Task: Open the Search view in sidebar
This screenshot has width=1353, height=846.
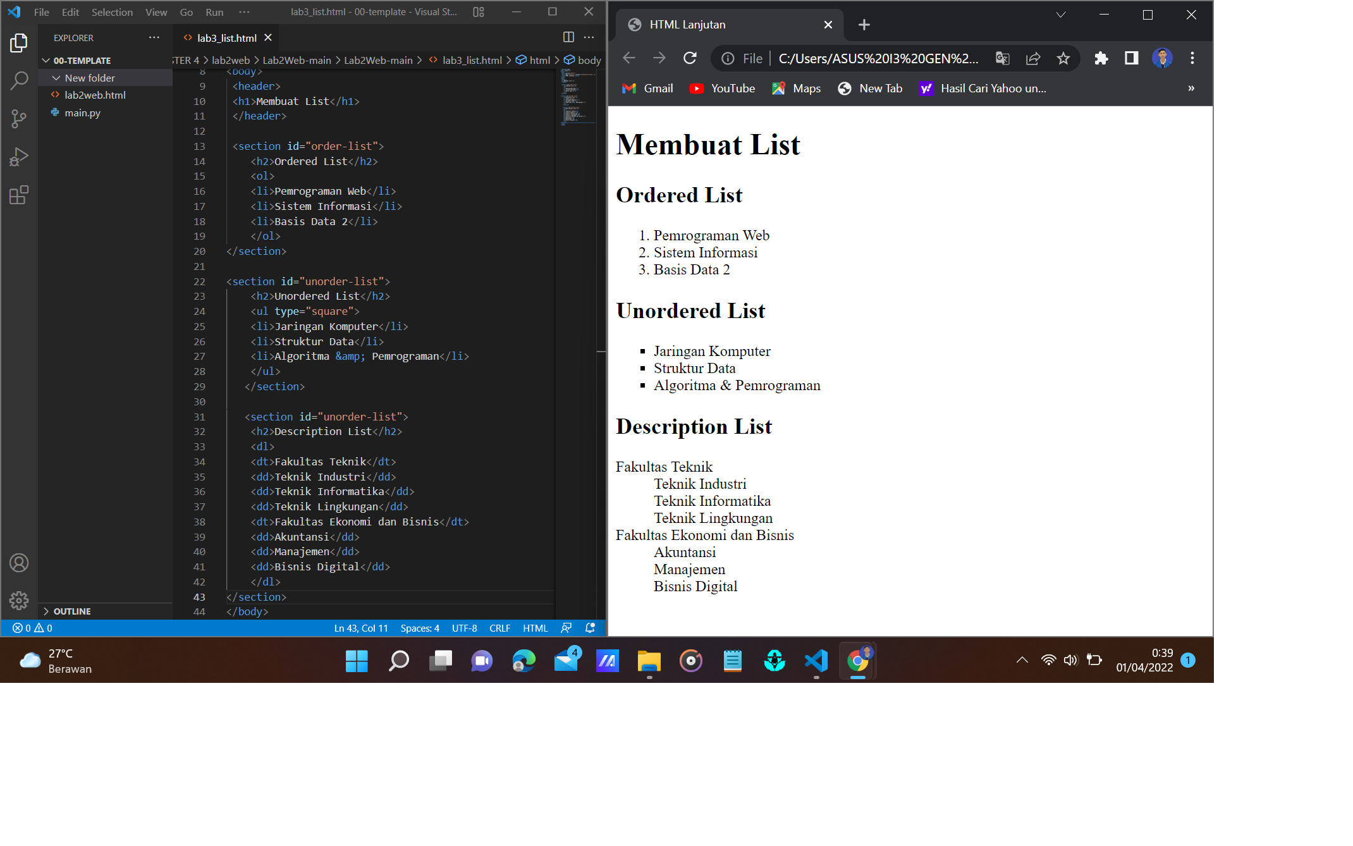Action: click(19, 80)
